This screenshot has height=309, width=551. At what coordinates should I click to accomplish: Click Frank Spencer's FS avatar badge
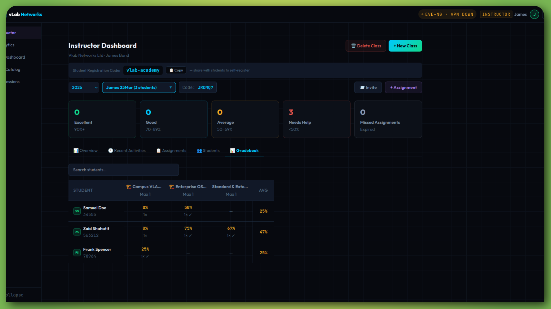click(77, 253)
